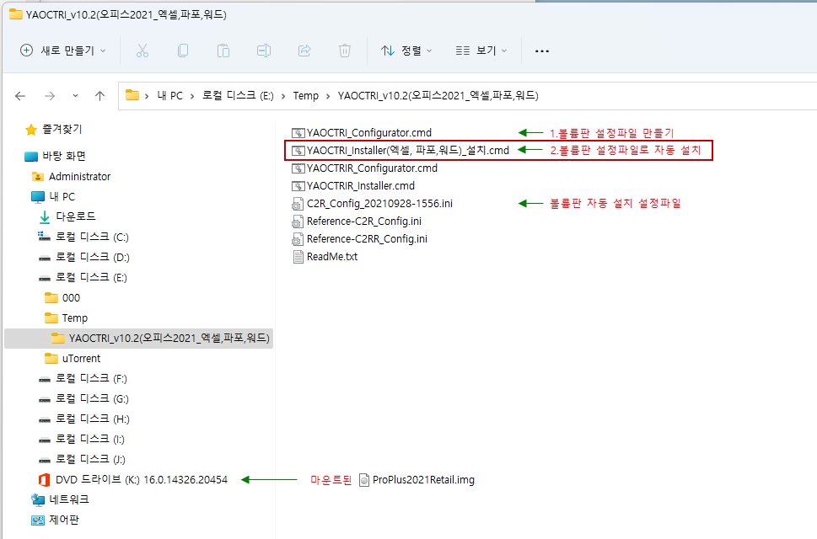The height and width of the screenshot is (539, 817).
Task: Go forward with the right arrow
Action: [x=50, y=96]
